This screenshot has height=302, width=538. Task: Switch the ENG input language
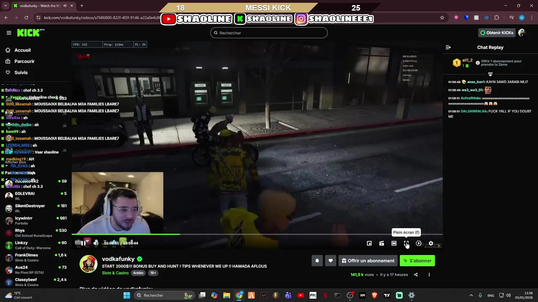(491, 295)
